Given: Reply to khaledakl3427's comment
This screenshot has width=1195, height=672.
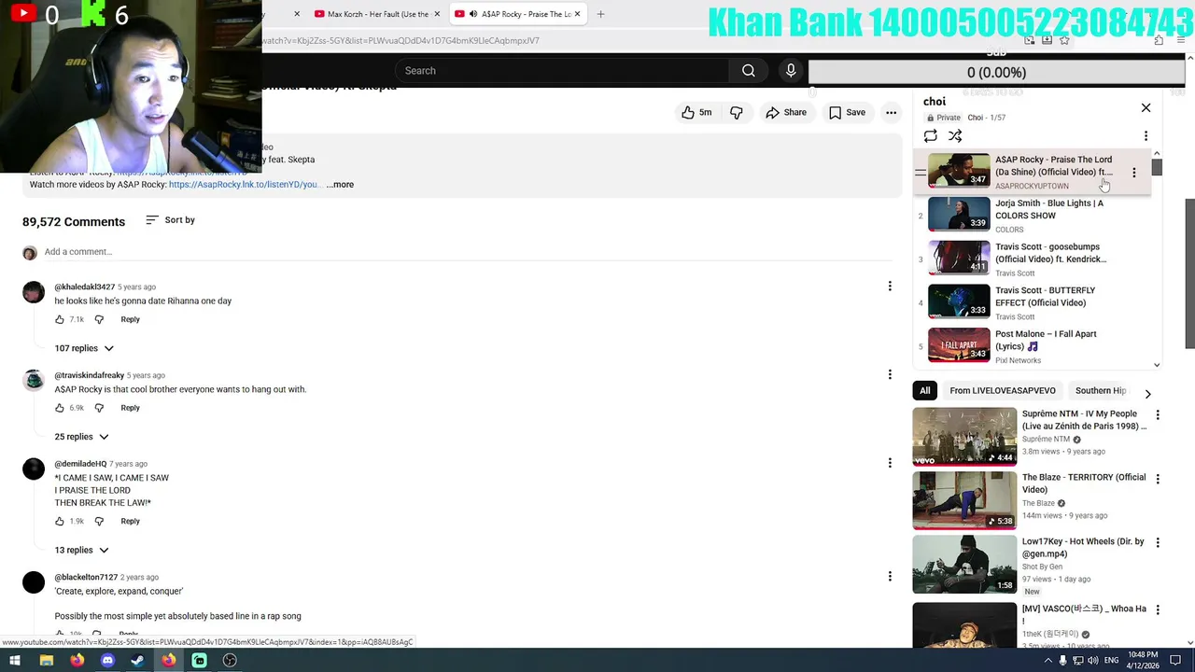Looking at the screenshot, I should click(130, 320).
